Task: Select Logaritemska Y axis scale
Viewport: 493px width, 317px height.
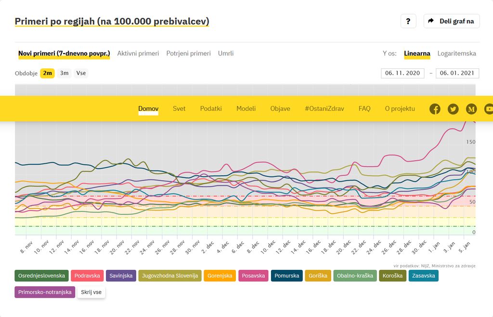Action: [x=456, y=53]
